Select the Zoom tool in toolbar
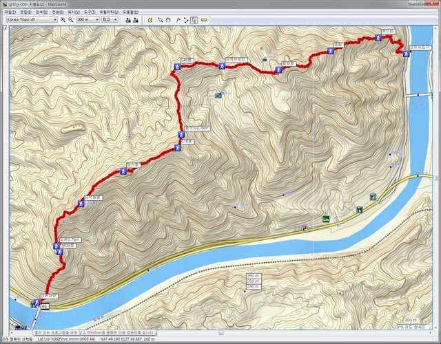 (161, 20)
